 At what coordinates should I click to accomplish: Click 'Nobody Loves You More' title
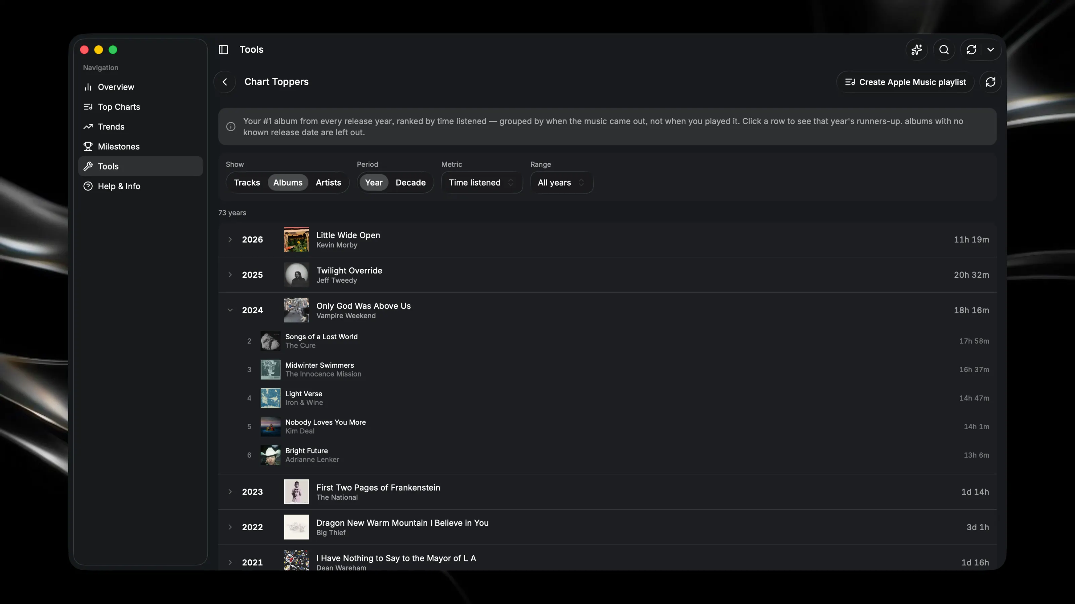326,422
